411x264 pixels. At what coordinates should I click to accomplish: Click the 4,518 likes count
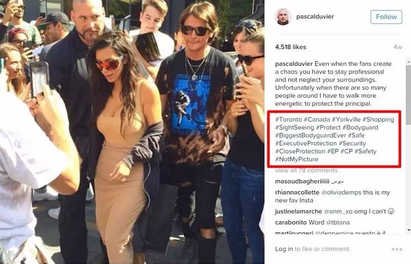coord(290,47)
